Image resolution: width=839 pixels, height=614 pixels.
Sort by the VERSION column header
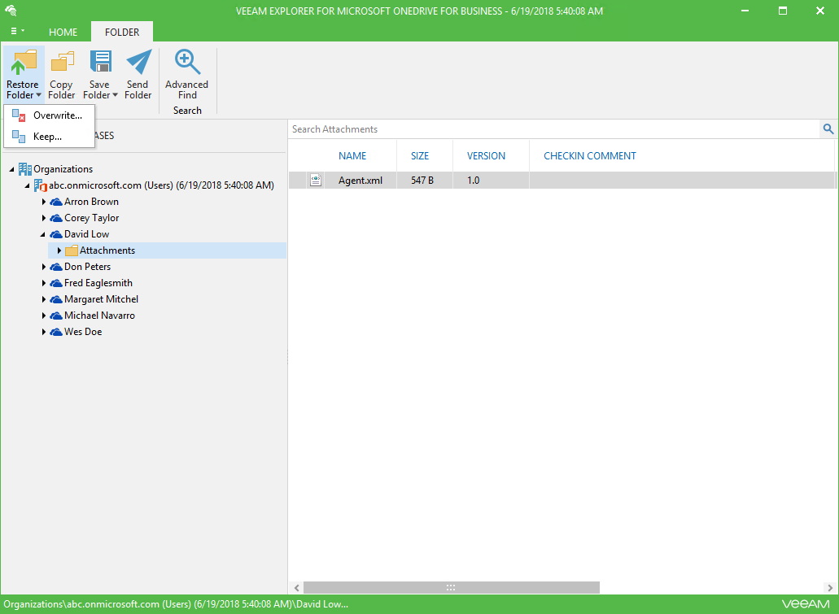[487, 156]
